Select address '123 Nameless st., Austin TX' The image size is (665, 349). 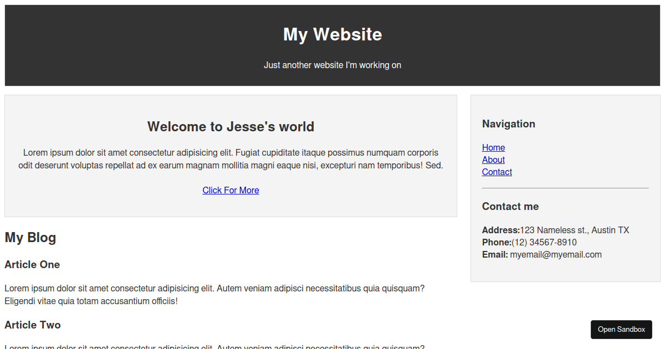click(575, 230)
